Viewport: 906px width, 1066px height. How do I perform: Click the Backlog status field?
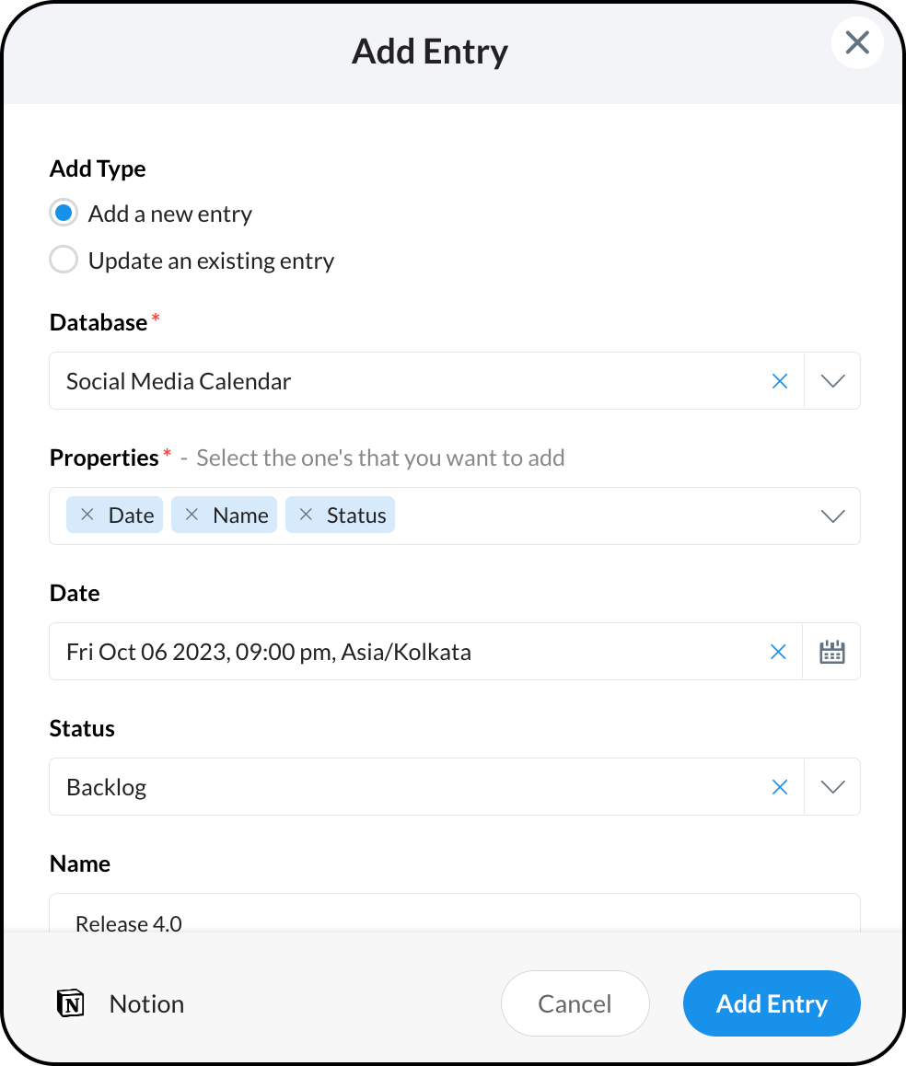pyautogui.click(x=405, y=787)
